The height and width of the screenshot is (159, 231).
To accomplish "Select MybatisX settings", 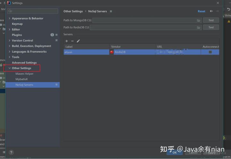I will [x=21, y=79].
